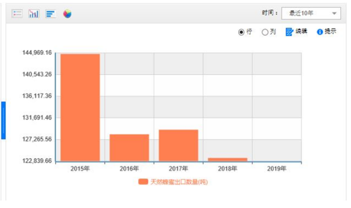Screen dimensions: 351x208
Task: Click the legend label 天然蜂蜜出口数量(吨)
Action: click(x=179, y=182)
